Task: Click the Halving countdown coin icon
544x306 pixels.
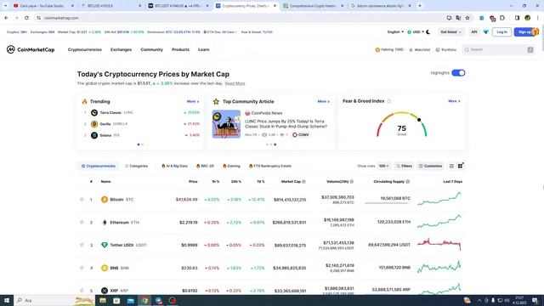Action: pos(377,50)
